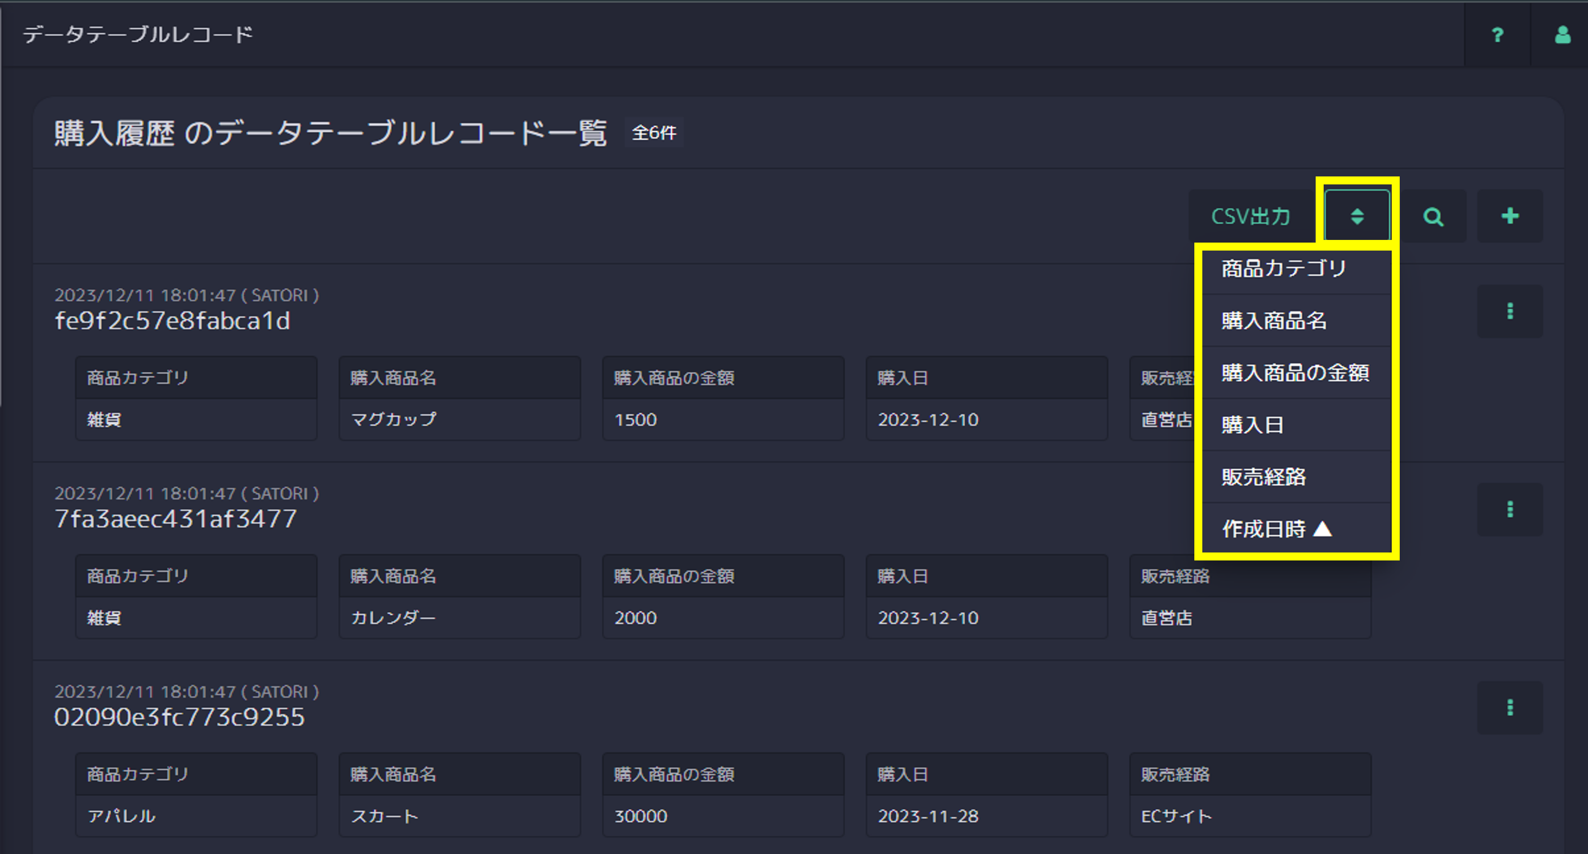This screenshot has height=854, width=1588.
Task: Sort by 作成日時 in dropdown
Action: coord(1296,529)
